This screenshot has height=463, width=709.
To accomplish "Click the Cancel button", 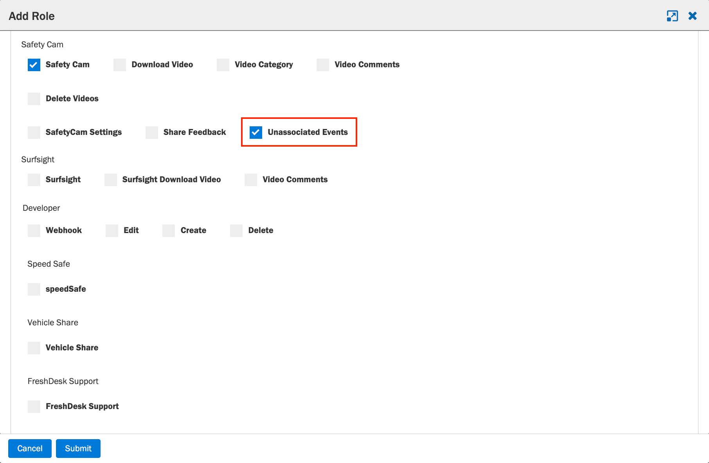I will tap(30, 449).
